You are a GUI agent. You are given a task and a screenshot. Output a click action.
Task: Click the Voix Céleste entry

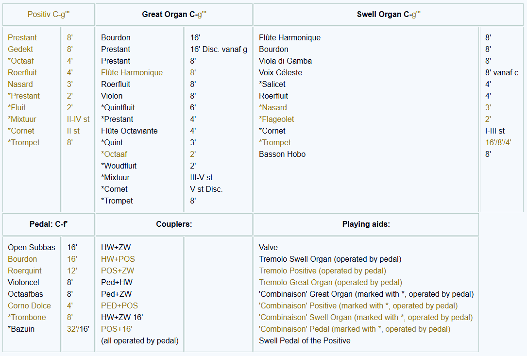pos(280,72)
